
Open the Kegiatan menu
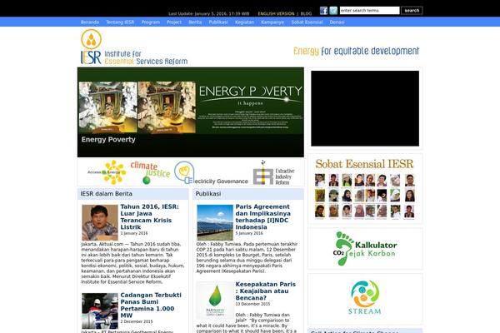click(x=244, y=22)
